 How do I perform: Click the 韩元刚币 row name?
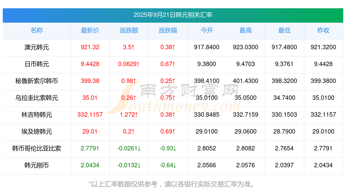[37, 165]
